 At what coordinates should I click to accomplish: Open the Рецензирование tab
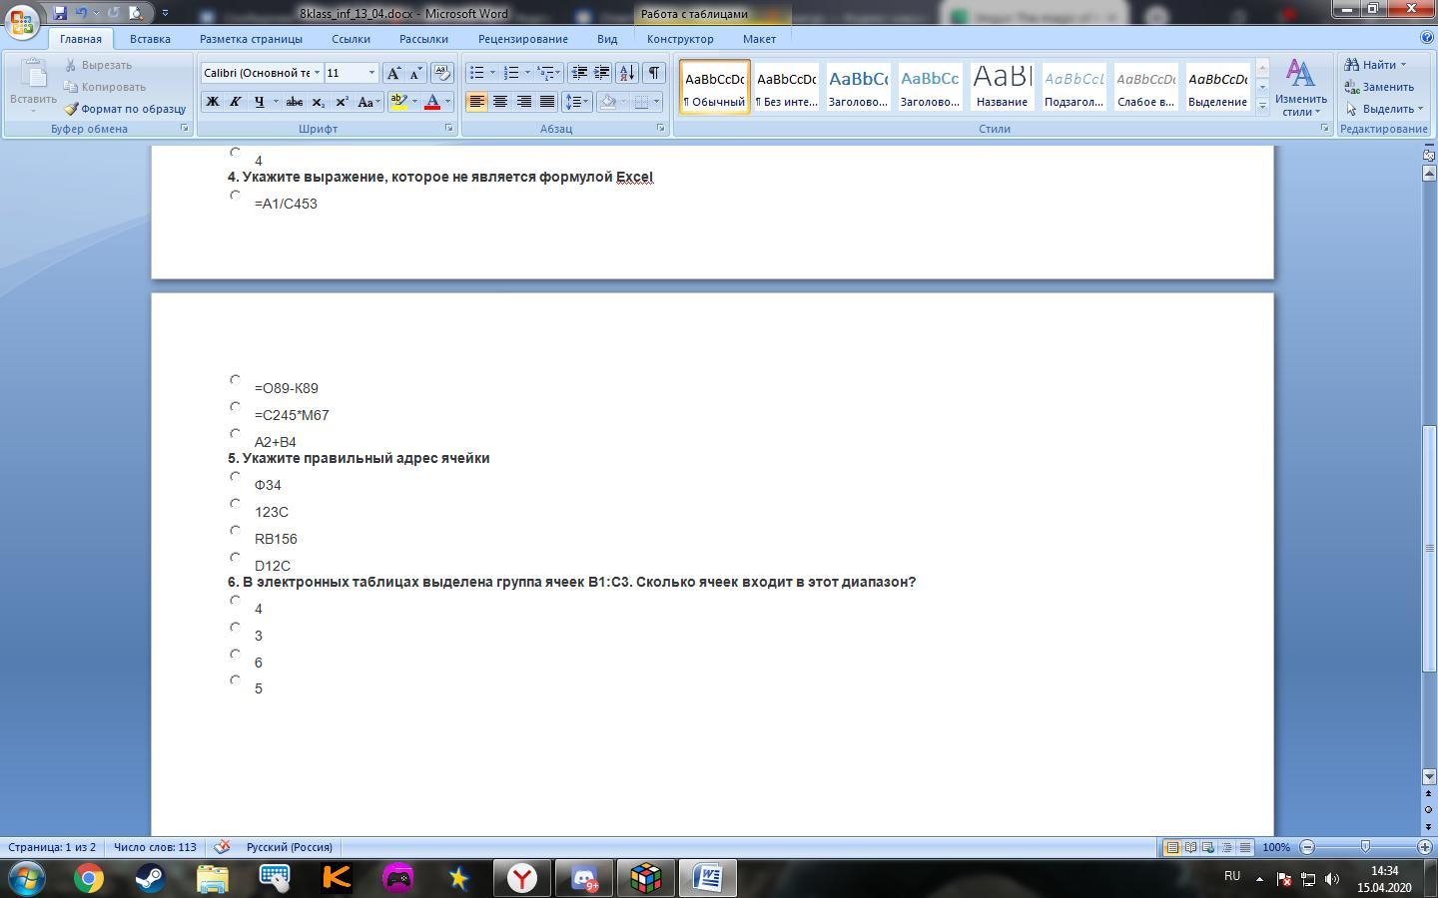pyautogui.click(x=522, y=39)
